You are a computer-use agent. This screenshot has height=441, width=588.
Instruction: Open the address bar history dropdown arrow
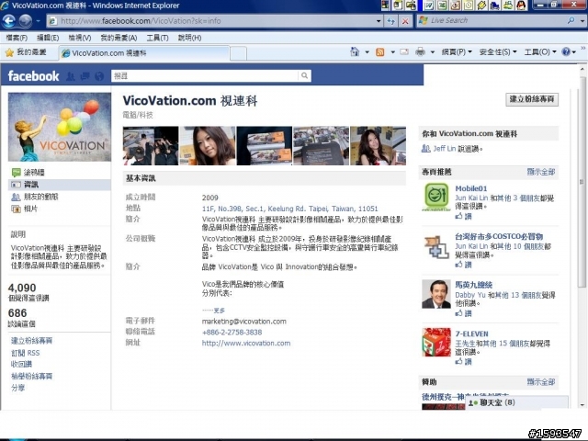tap(379, 21)
